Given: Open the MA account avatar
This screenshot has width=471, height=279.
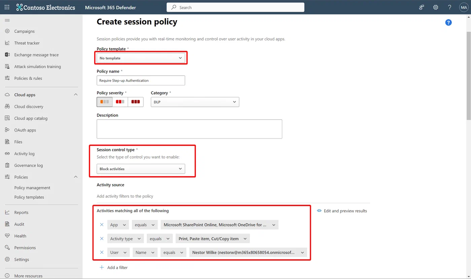Looking at the screenshot, I should (x=464, y=7).
